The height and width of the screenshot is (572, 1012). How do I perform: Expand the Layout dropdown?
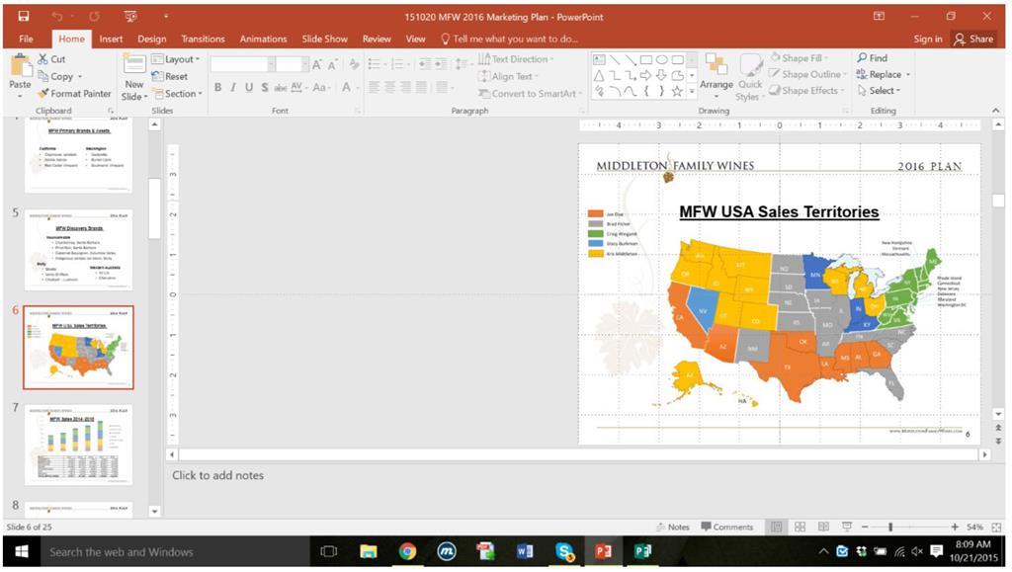tap(176, 58)
